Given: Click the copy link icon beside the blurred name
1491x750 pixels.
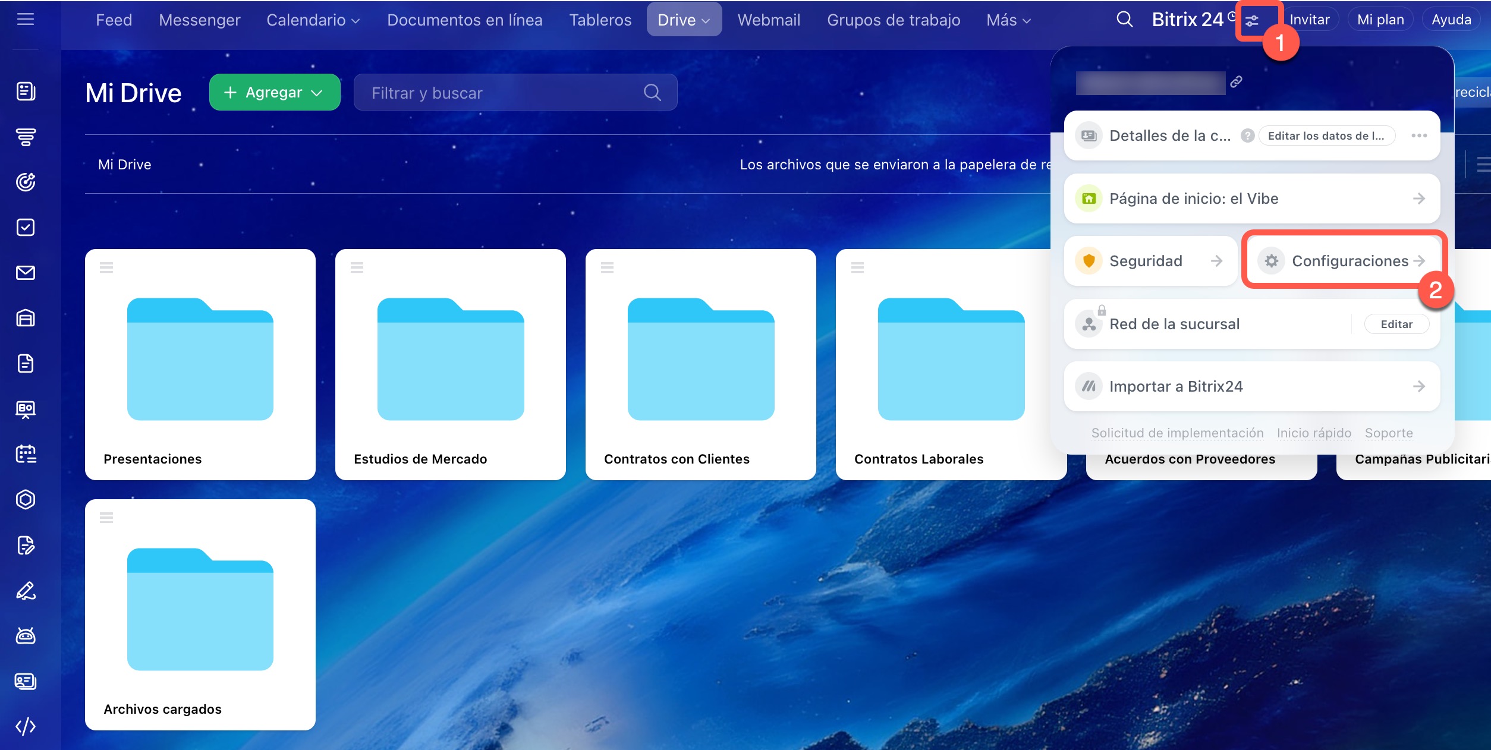Looking at the screenshot, I should pyautogui.click(x=1237, y=82).
